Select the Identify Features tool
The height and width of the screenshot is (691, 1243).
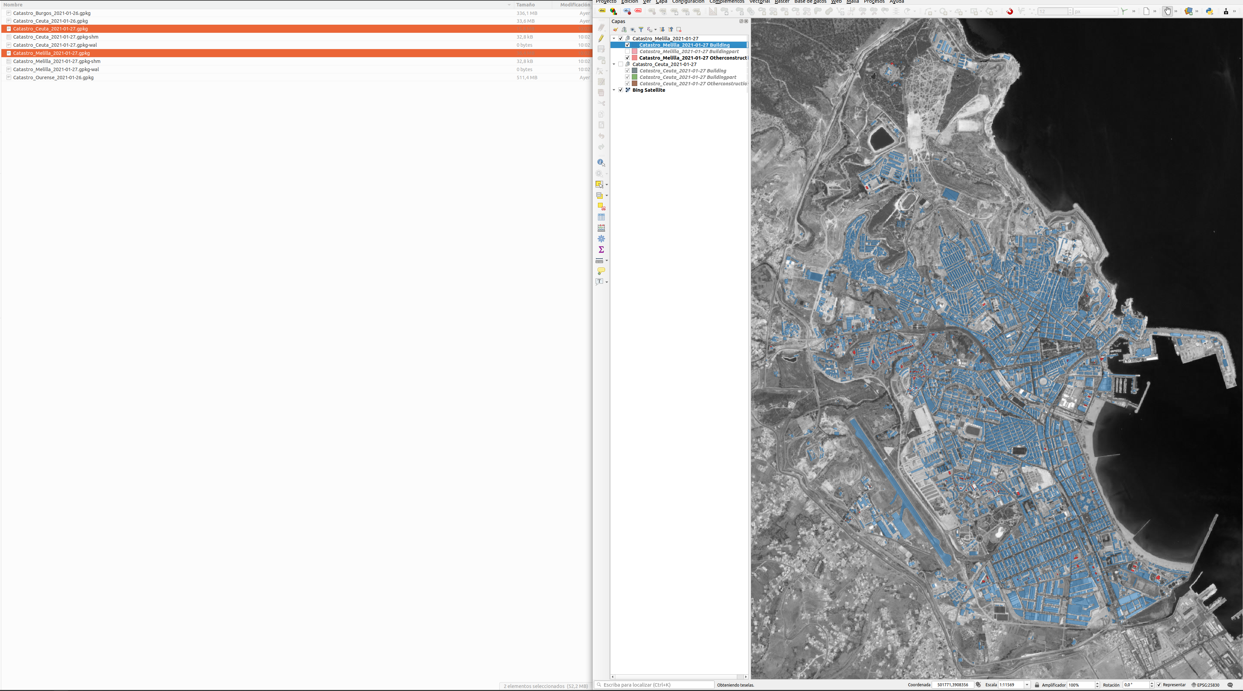[600, 163]
